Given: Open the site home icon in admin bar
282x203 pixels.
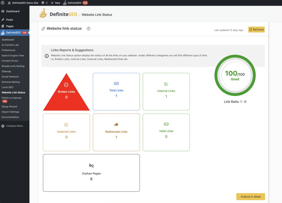Looking at the screenshot, I should point(9,3).
